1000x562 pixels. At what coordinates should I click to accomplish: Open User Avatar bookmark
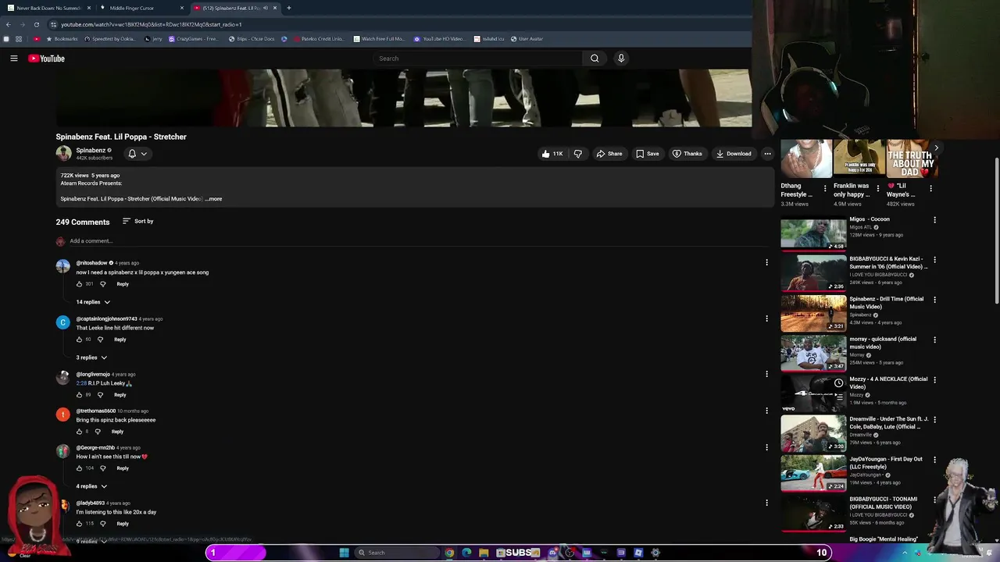pyautogui.click(x=527, y=39)
